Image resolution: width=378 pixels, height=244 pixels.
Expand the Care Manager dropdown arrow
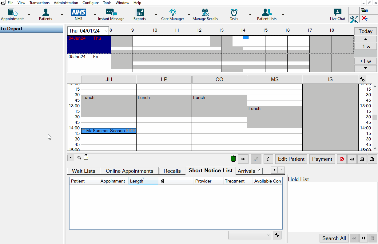click(x=189, y=15)
